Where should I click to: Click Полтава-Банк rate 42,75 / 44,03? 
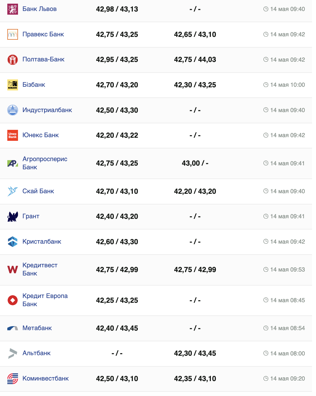[195, 60]
